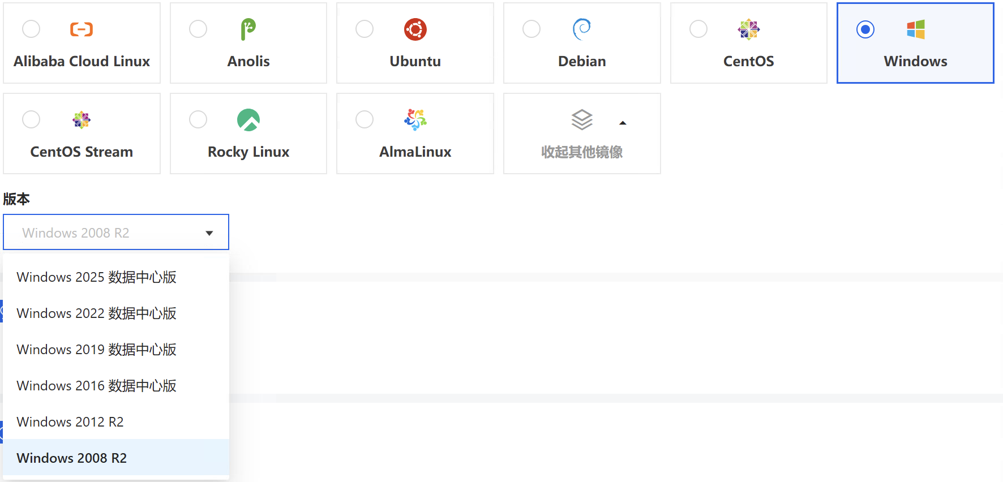Click the CentOS image label
Viewport: 1003px width, 482px height.
[749, 61]
